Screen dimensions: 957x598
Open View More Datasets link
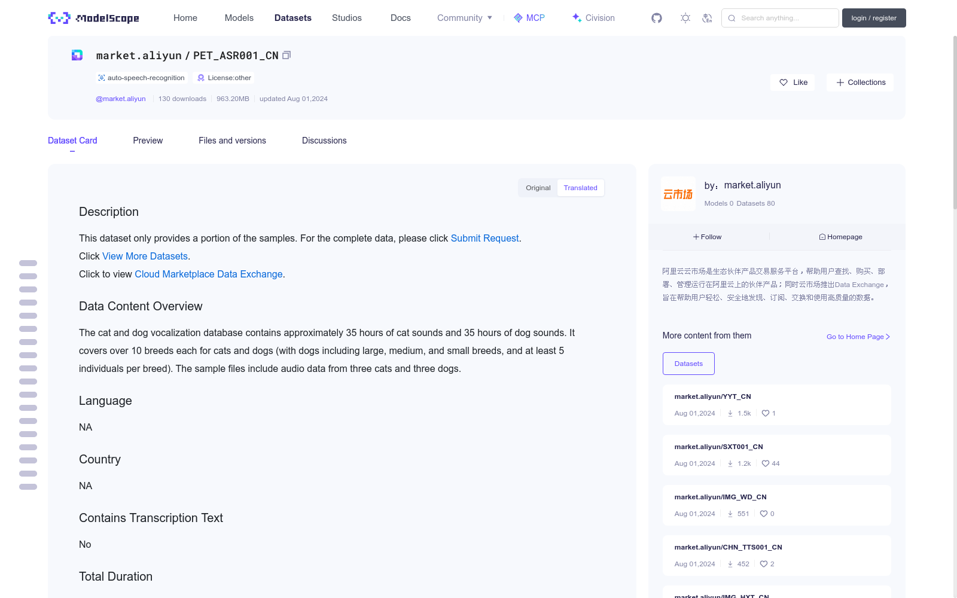[x=145, y=256]
